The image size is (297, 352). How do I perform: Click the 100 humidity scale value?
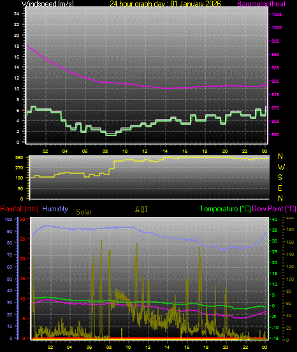(8, 219)
